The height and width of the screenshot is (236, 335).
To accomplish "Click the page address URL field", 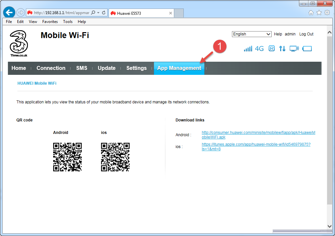I will click(62, 13).
